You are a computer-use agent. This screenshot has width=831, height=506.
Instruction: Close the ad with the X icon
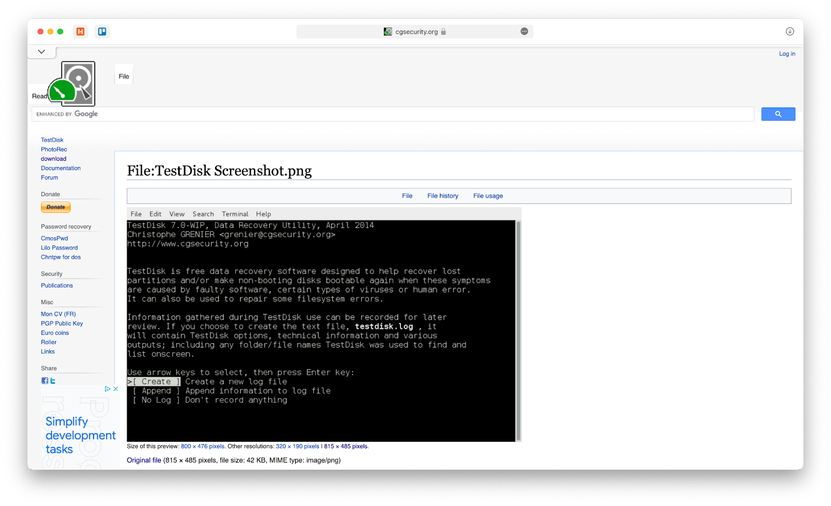(116, 389)
